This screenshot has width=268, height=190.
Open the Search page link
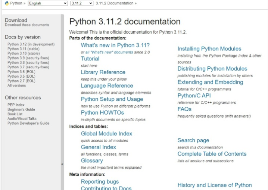[x=193, y=140]
